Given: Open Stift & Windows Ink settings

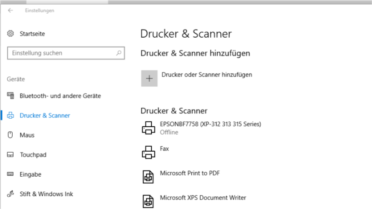Looking at the screenshot, I should pos(46,194).
